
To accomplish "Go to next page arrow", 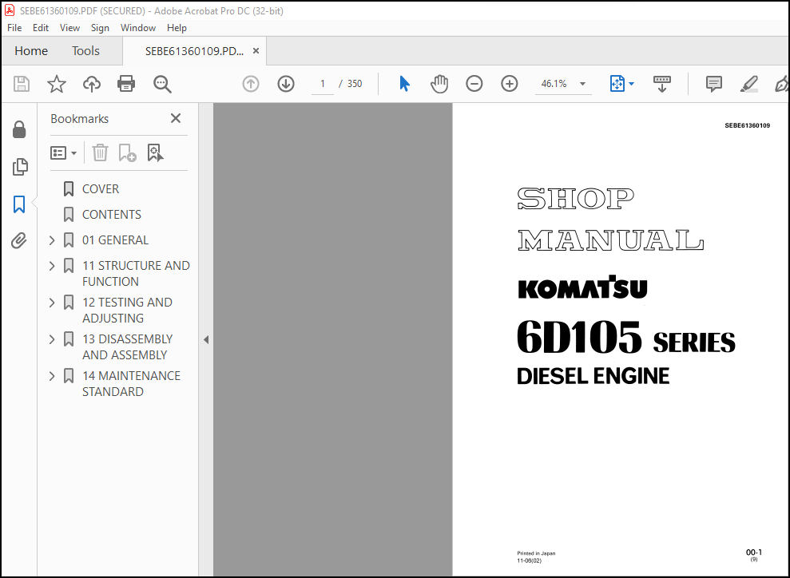I will pos(286,84).
